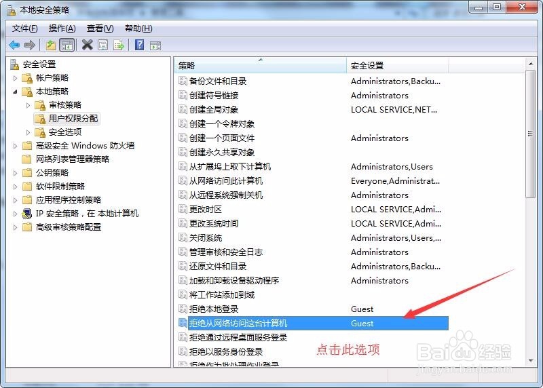Select 高级审核策略配置 in the tree
Viewport: 543px width, 388px height.
69,227
